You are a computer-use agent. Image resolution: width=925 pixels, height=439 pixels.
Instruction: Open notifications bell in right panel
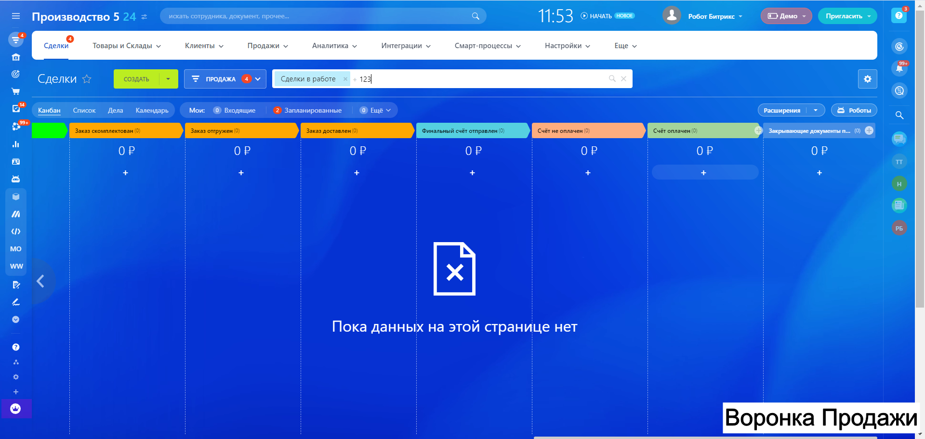coord(899,68)
